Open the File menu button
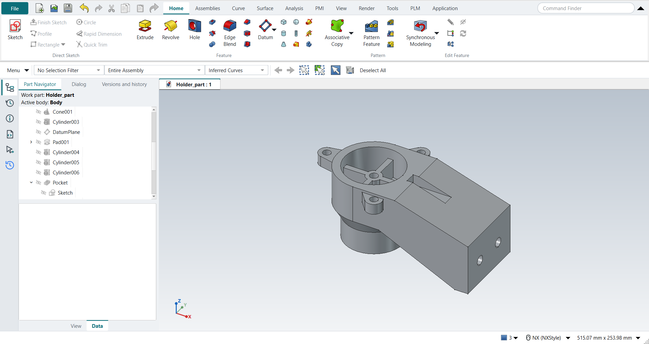 pyautogui.click(x=15, y=8)
